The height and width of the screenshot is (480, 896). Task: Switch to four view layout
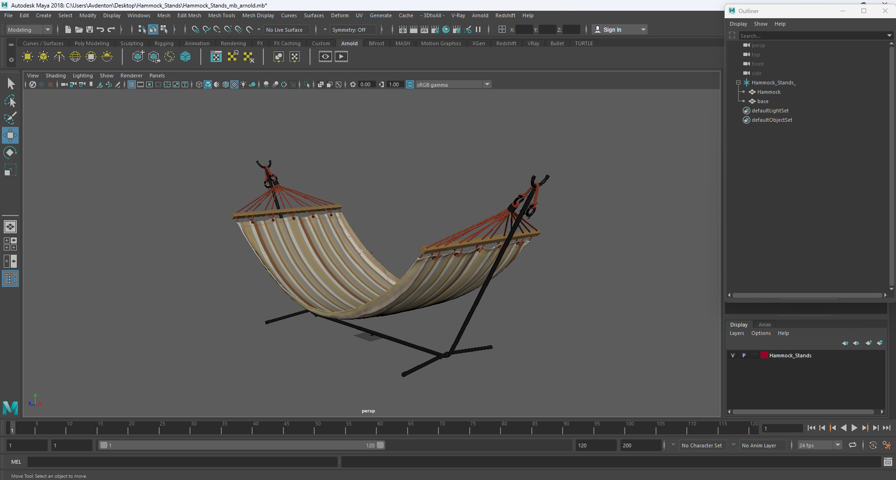coord(10,244)
